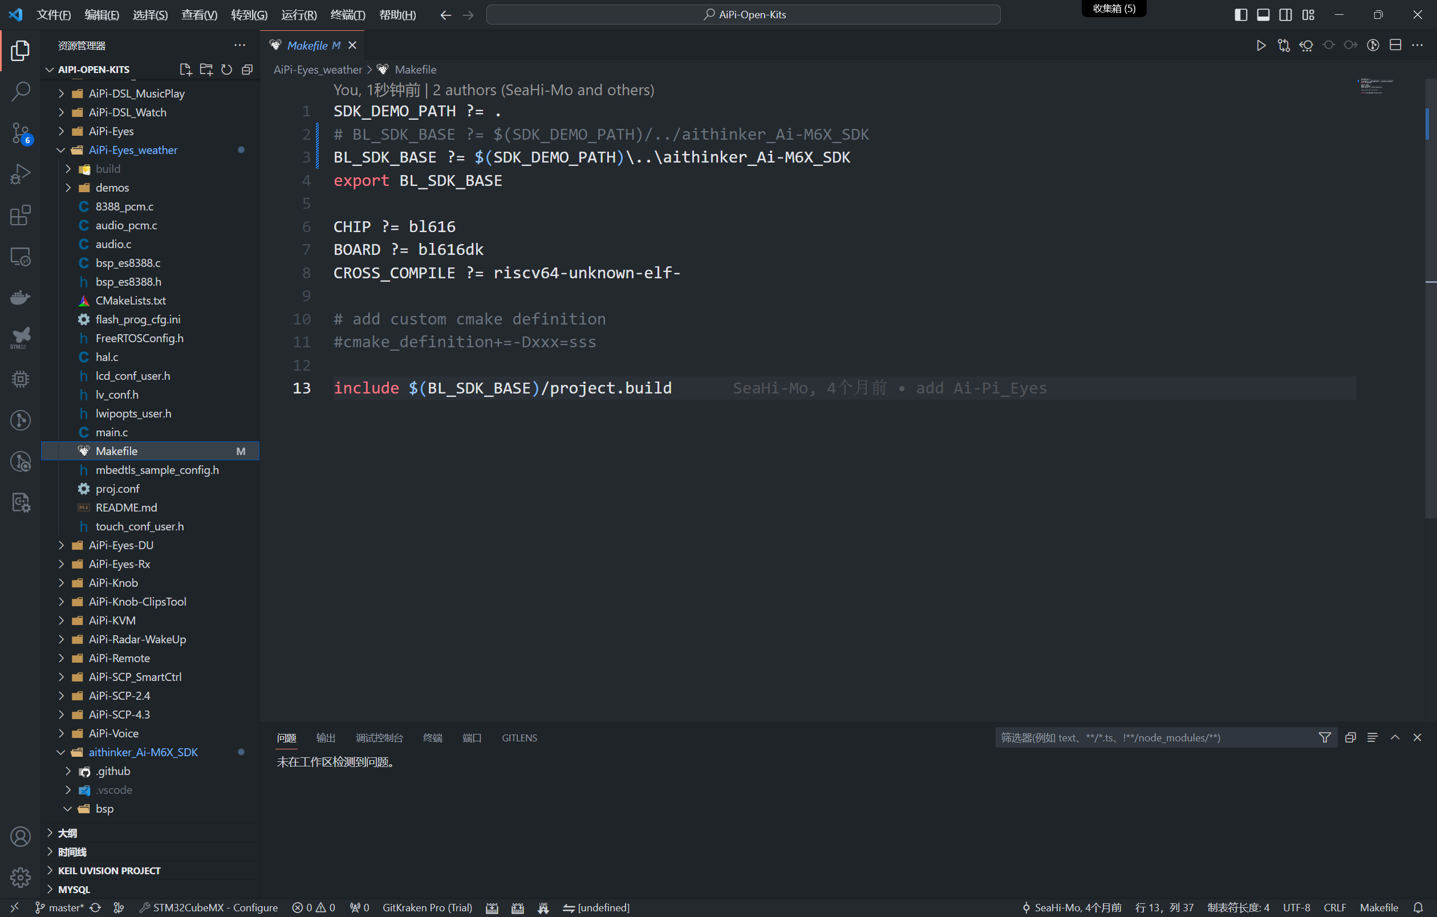This screenshot has width=1437, height=917.
Task: Open the chip icon view in activity bar
Action: (21, 379)
